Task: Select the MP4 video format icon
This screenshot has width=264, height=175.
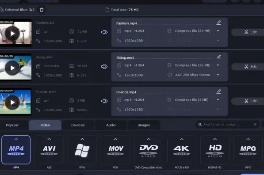Action: pyautogui.click(x=16, y=150)
